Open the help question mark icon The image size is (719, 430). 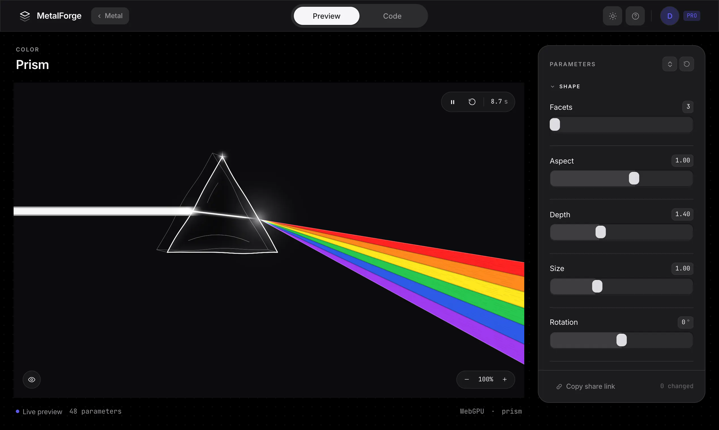coord(635,16)
